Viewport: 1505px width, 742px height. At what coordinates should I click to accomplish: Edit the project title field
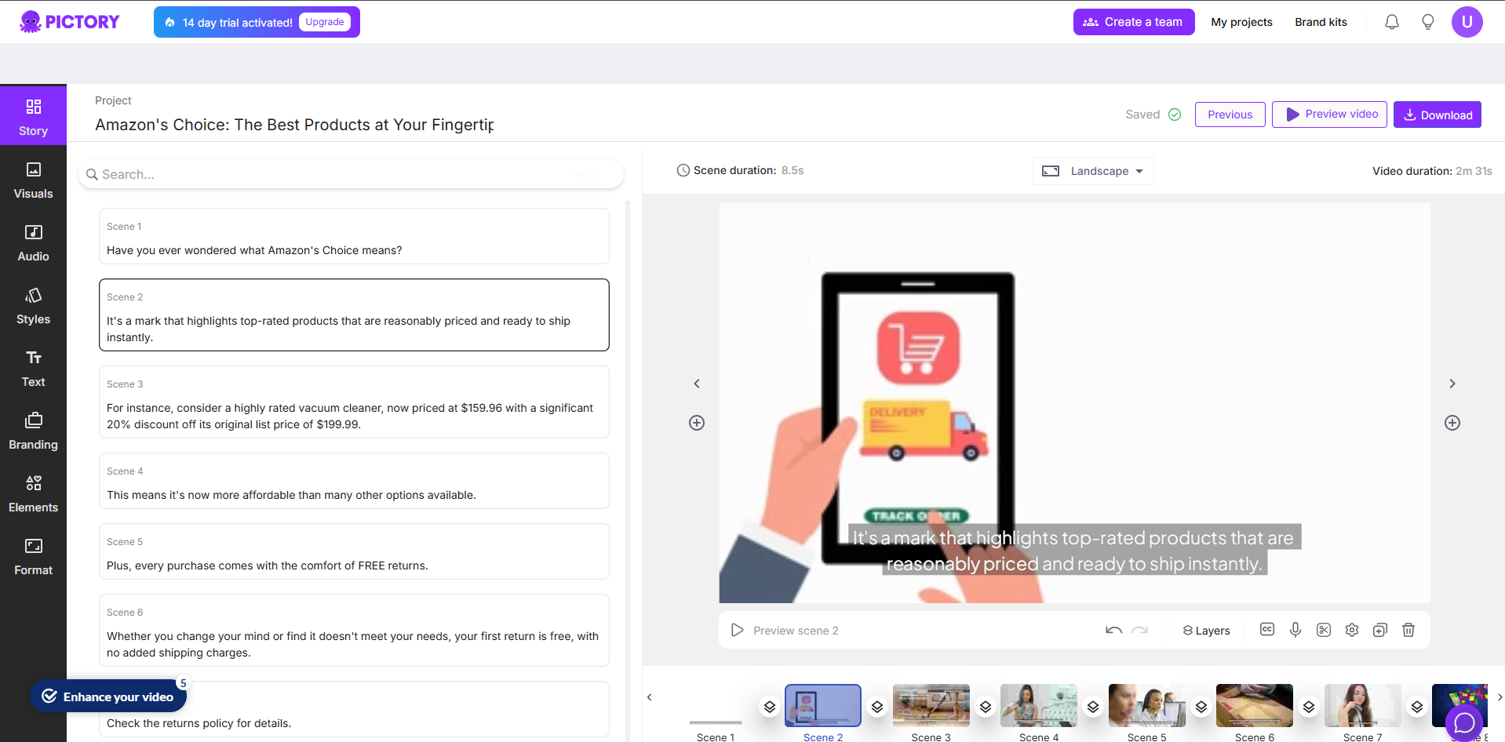(294, 125)
